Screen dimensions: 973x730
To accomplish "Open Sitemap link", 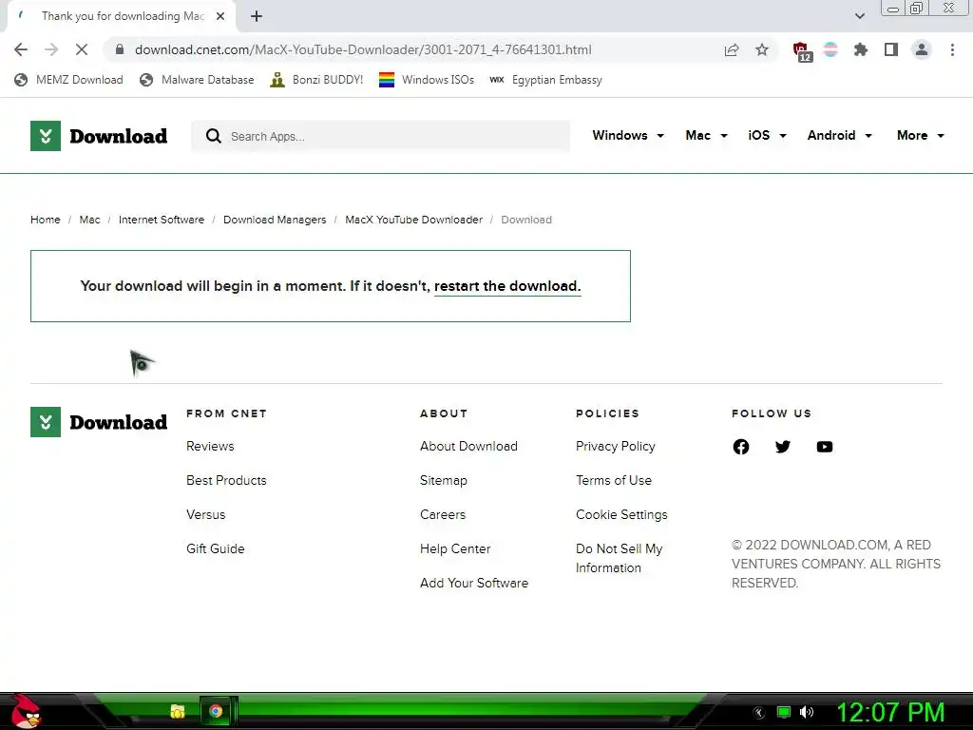I will pyautogui.click(x=444, y=480).
